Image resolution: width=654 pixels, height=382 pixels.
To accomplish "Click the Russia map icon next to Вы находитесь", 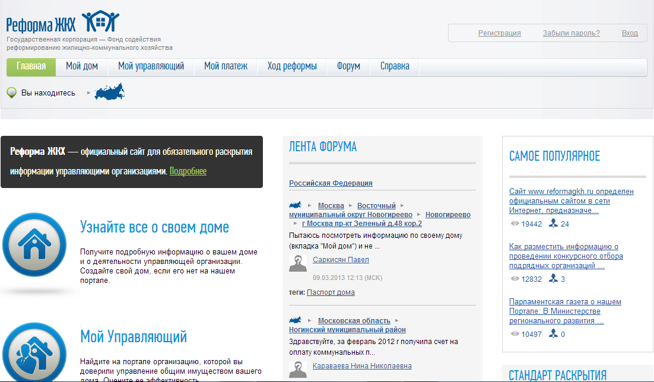I will tap(110, 92).
